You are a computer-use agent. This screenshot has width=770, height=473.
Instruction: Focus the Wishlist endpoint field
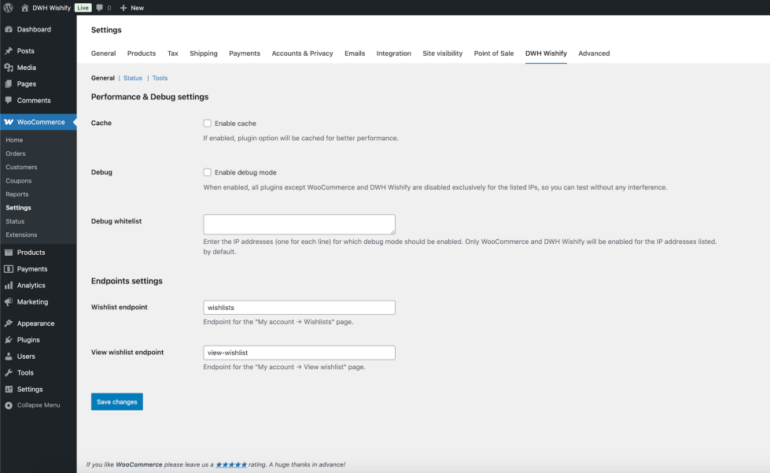[299, 308]
